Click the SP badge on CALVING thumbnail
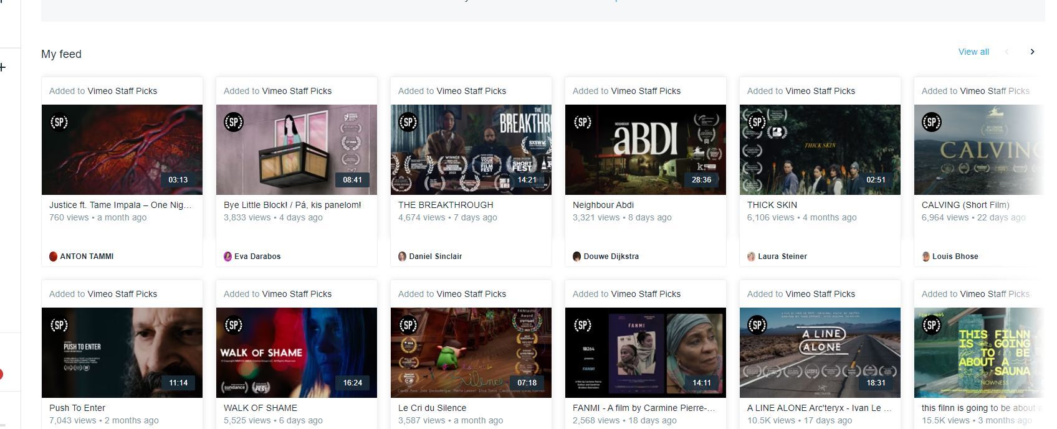 [932, 122]
